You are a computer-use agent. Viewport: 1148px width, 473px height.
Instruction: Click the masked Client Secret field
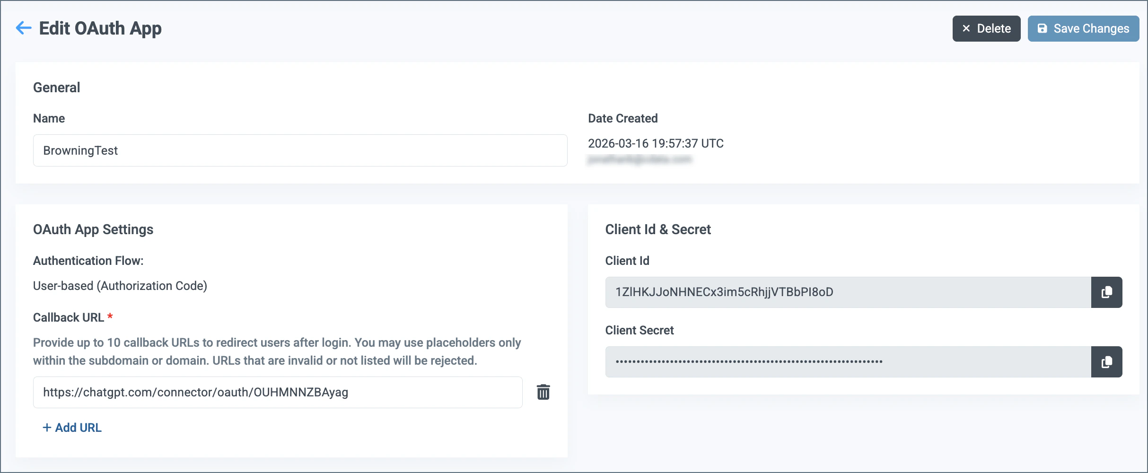849,361
